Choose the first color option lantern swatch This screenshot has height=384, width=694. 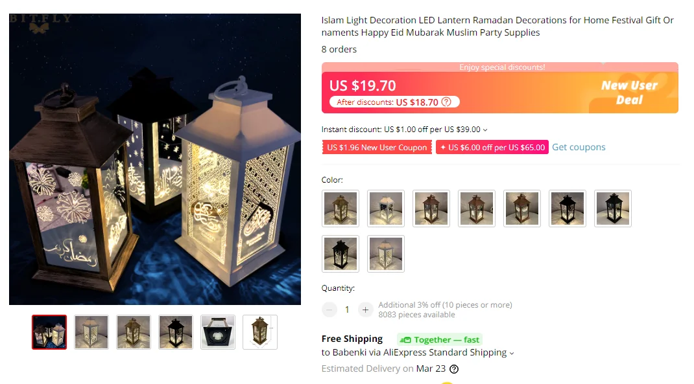341,209
